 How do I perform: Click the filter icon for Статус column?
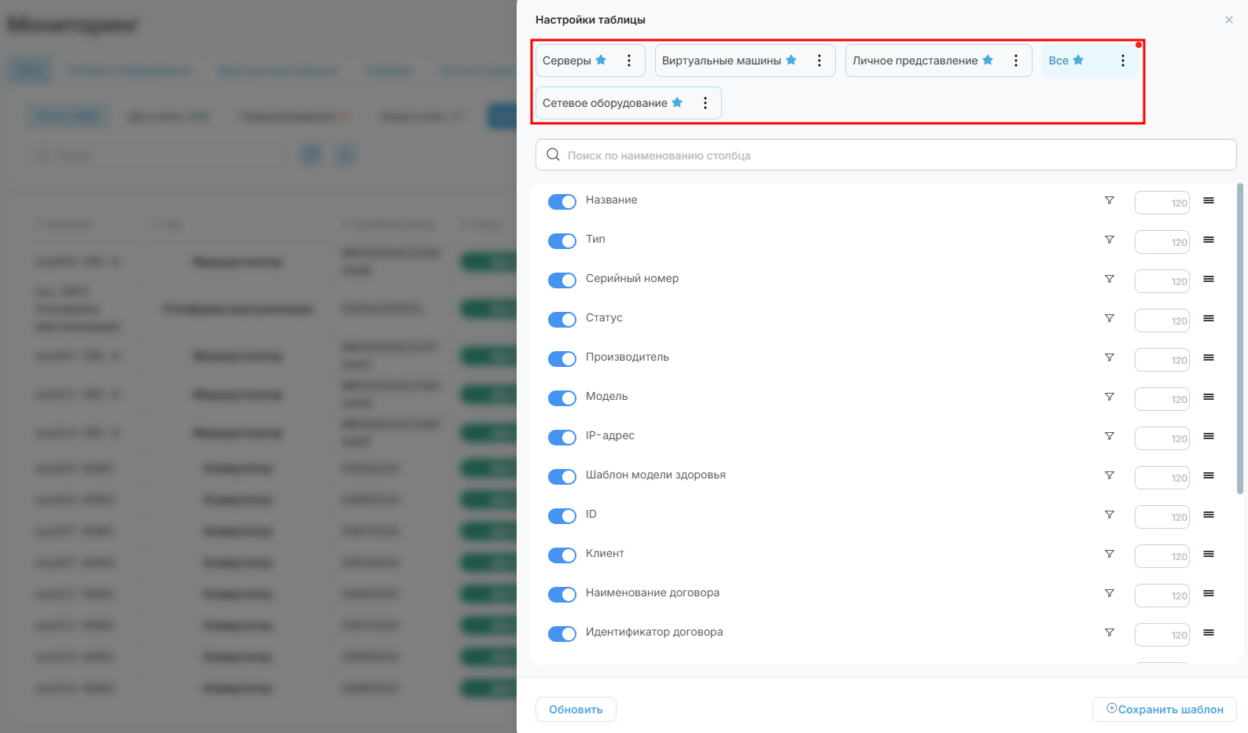click(x=1109, y=318)
